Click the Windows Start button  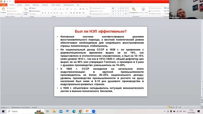click(x=3, y=111)
